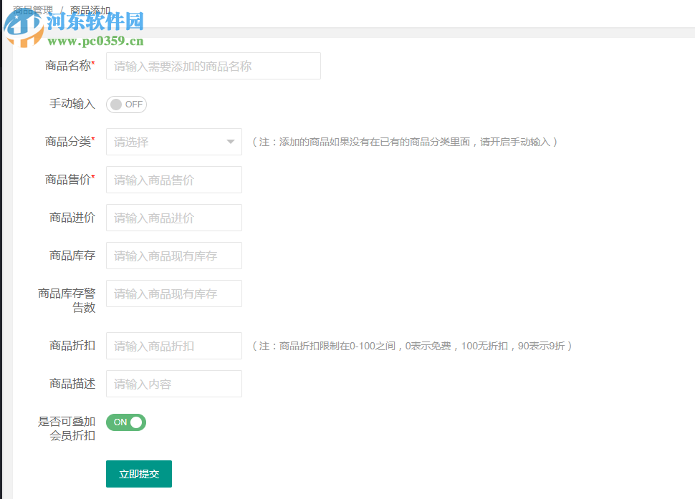Submit the form via 立即提交 button
Screen dimensions: 695x499
[138, 474]
